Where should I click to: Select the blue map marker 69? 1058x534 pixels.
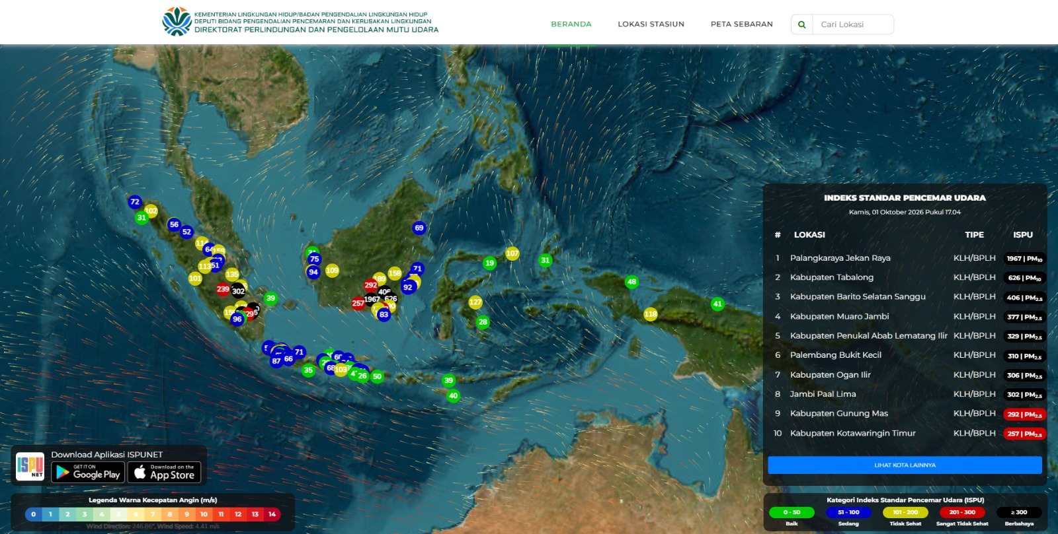(419, 228)
